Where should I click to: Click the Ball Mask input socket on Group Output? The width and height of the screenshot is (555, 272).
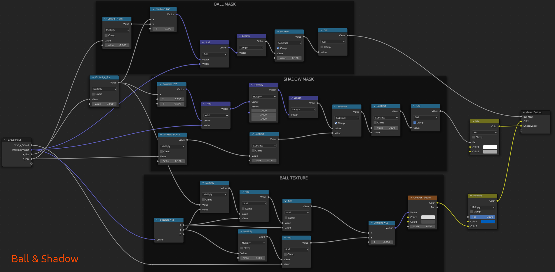[521, 117]
